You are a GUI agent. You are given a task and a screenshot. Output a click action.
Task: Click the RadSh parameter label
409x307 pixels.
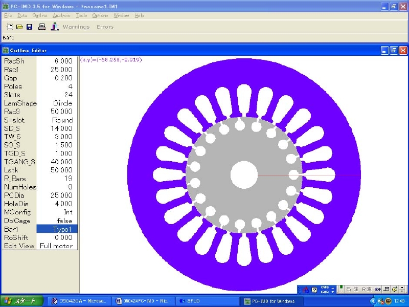14,61
